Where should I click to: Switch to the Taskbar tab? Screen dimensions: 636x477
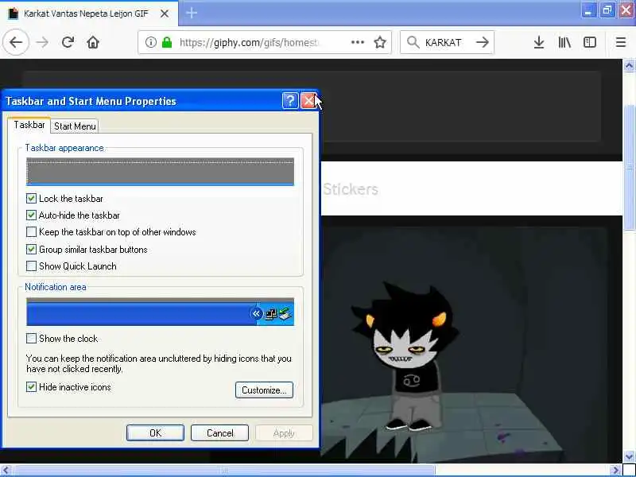point(29,125)
